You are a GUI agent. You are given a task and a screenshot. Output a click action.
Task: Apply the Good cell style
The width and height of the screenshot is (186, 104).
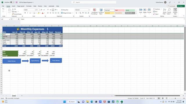[x=130, y=10]
